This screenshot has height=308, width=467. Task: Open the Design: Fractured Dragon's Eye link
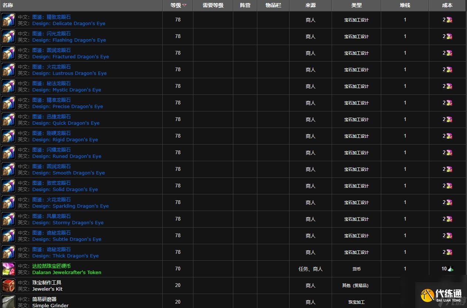pyautogui.click(x=71, y=56)
